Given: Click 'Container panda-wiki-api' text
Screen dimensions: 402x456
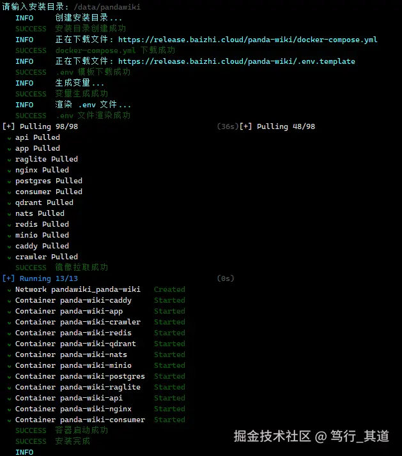Looking at the screenshot, I should point(69,398).
